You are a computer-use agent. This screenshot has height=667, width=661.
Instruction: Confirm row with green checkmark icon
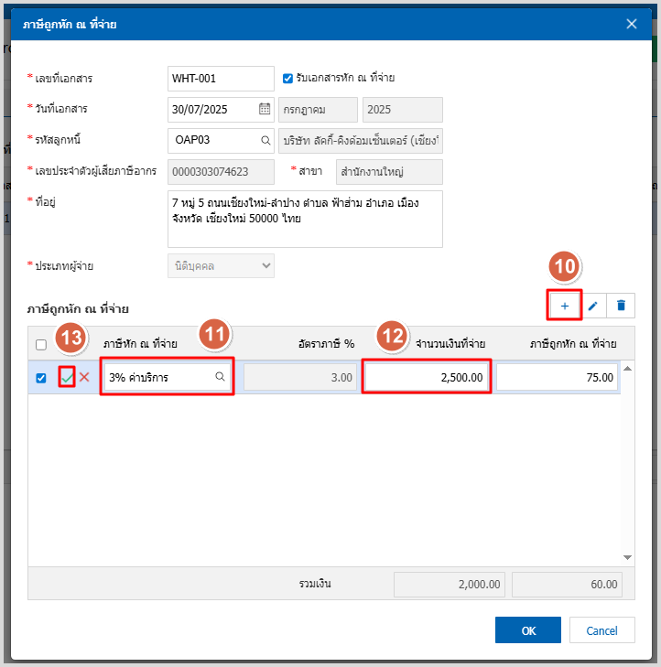click(x=66, y=377)
